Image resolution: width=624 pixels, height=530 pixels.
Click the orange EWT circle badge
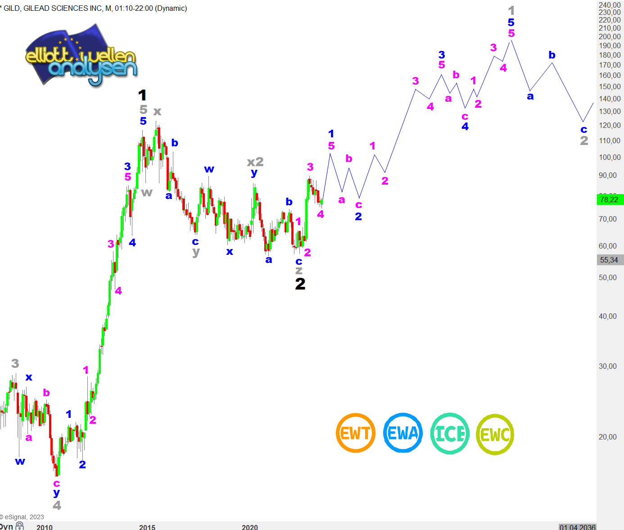click(355, 433)
